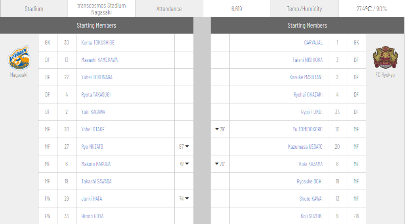Click Koki KAZAMA's 70' substitution arrow
The image size is (405, 224).
coord(217,164)
